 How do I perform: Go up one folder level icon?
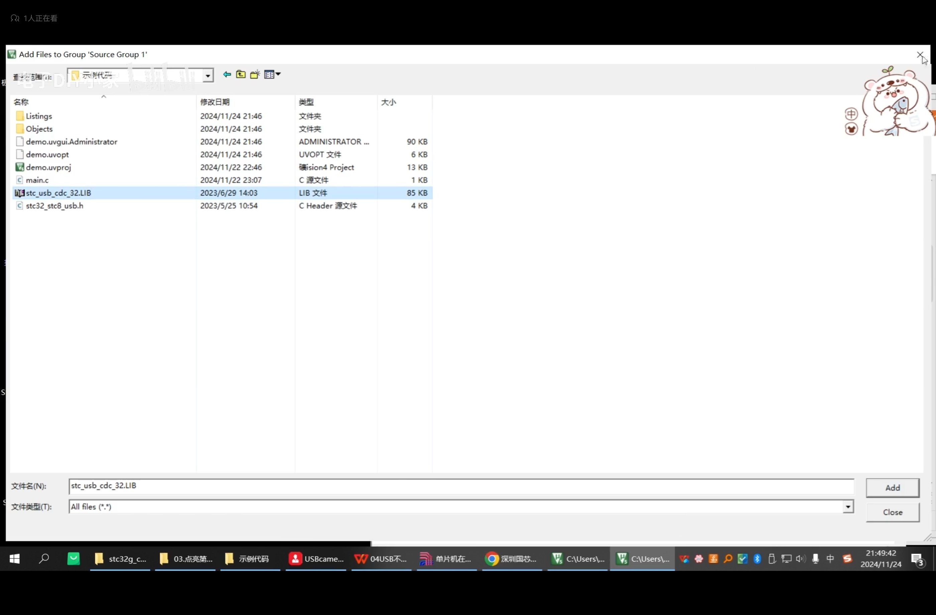click(x=241, y=74)
